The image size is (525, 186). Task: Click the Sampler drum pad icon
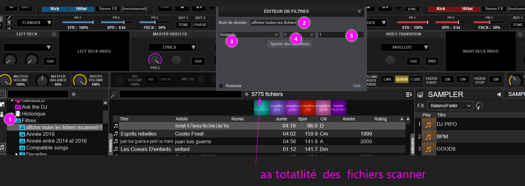[x=421, y=95]
